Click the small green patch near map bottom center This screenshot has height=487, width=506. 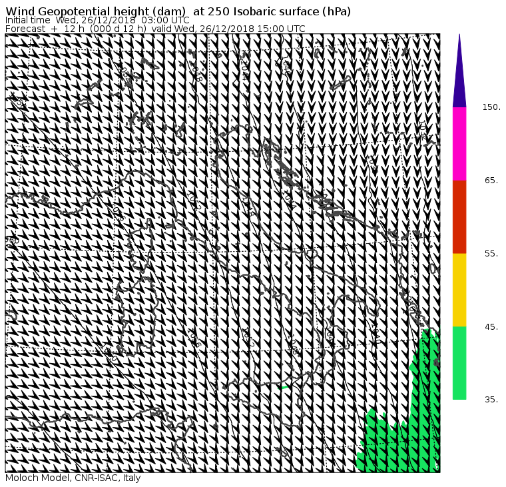283,387
